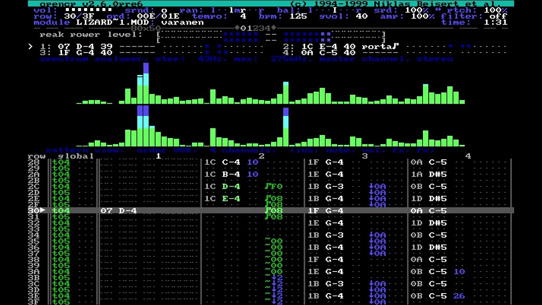Click the lower spectrum analyser graph
Screen dimensions: 542x305
coord(271,126)
